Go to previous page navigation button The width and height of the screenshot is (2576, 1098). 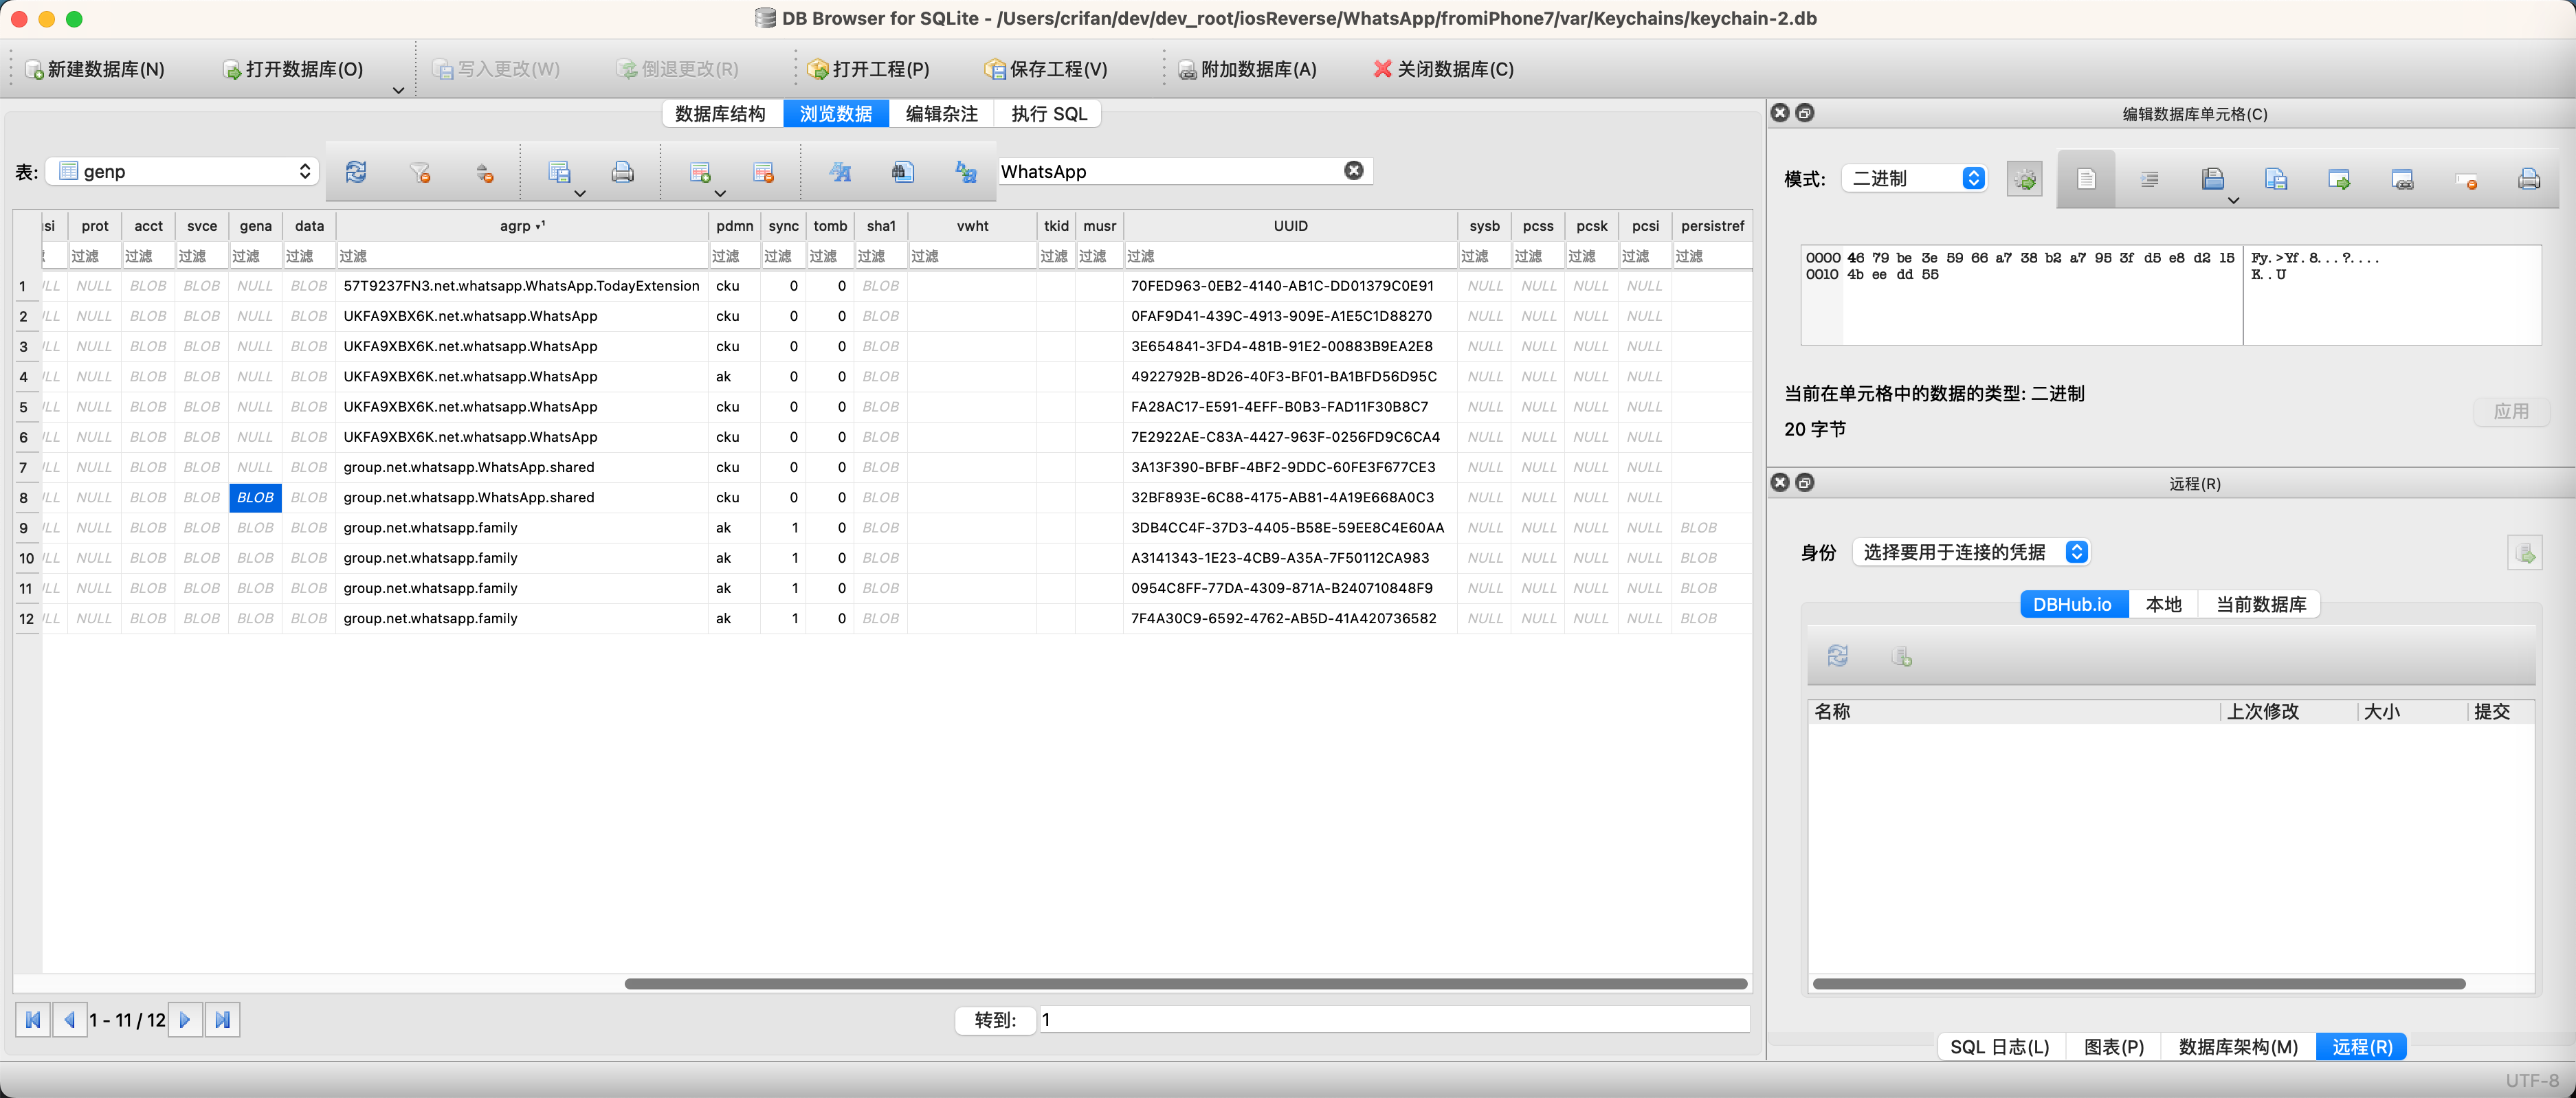[x=70, y=1020]
